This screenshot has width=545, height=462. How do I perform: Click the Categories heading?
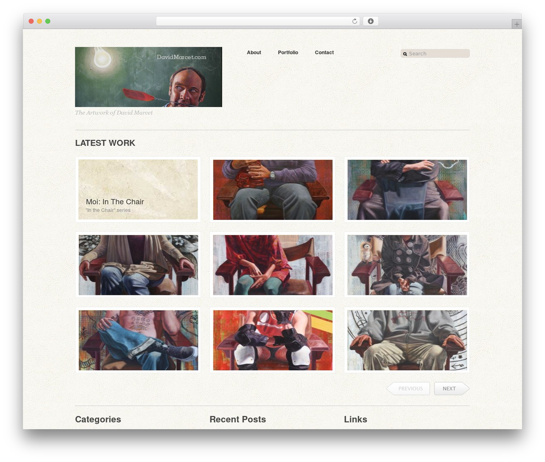click(98, 419)
